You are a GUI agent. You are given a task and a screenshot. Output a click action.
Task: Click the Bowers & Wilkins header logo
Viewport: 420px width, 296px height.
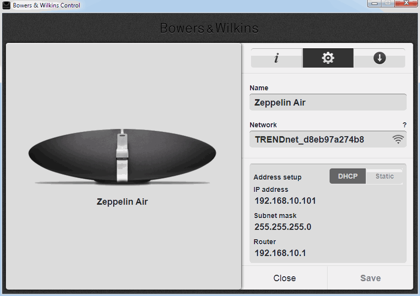[x=209, y=28]
